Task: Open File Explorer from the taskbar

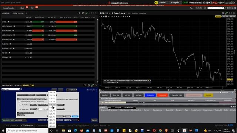Action: click(63, 130)
